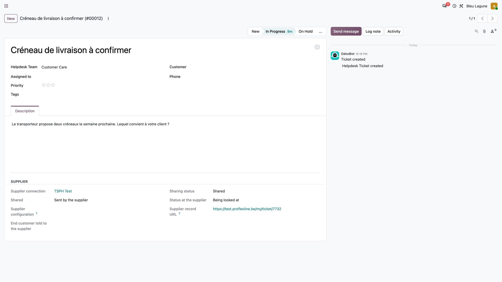
Task: Switch stage to New
Action: (255, 31)
